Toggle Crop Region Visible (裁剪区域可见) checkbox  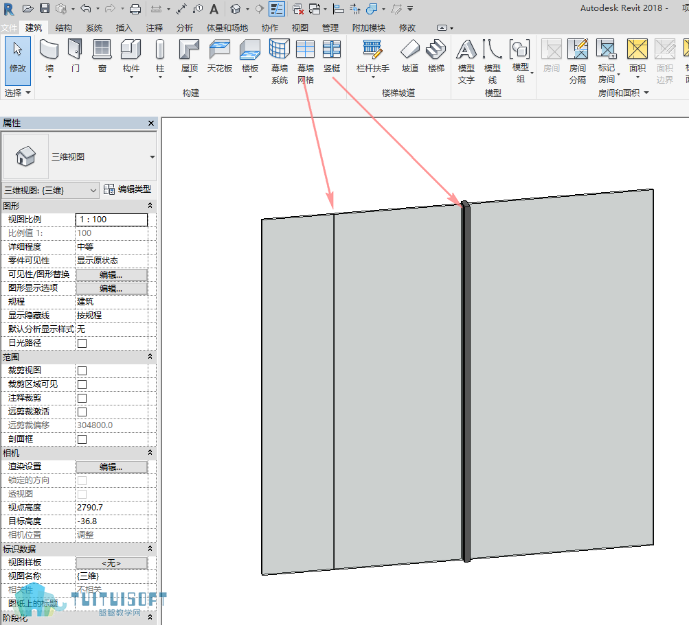tap(82, 384)
